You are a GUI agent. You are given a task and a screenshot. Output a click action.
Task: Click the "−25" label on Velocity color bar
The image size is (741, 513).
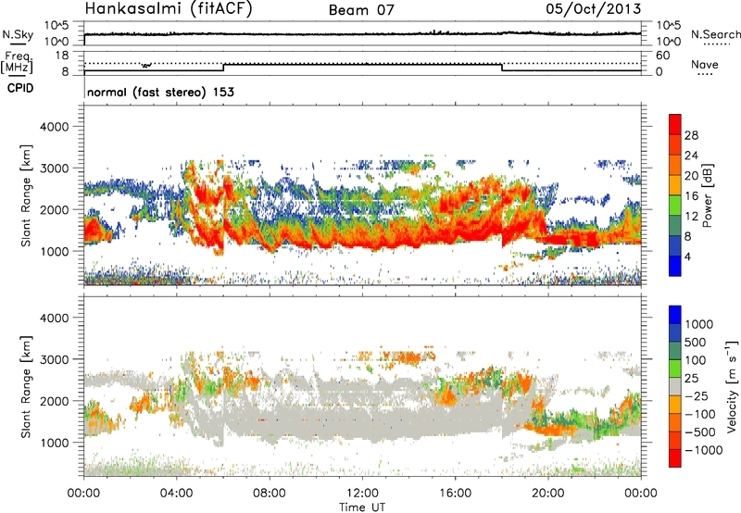click(697, 396)
